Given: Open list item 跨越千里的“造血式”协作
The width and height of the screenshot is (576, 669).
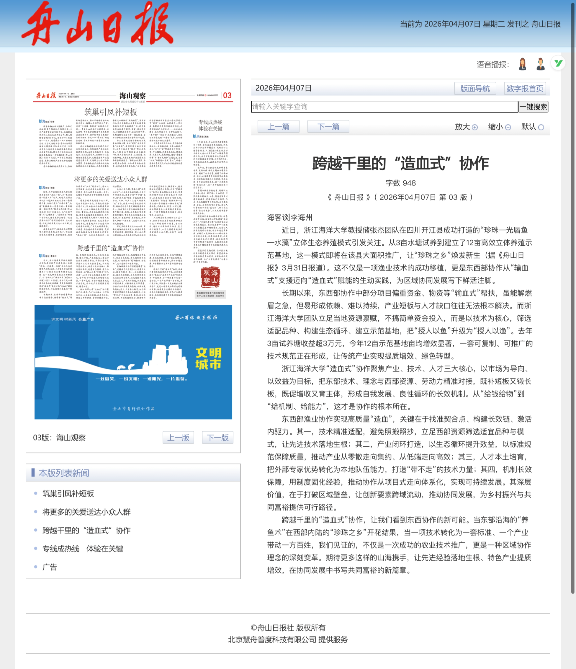Looking at the screenshot, I should [86, 530].
